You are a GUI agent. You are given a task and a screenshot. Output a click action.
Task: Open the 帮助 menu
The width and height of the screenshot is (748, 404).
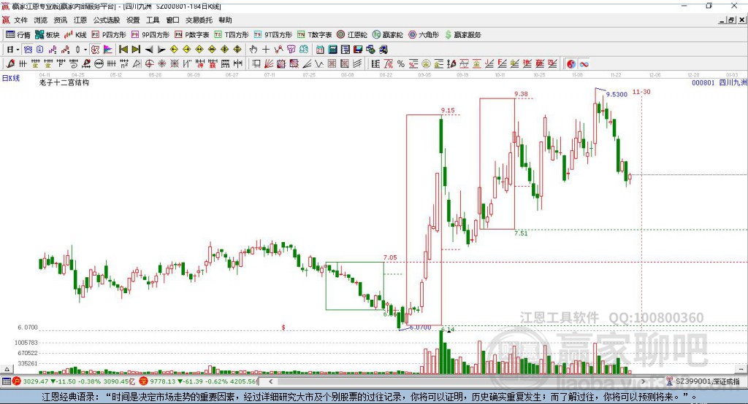coord(225,20)
